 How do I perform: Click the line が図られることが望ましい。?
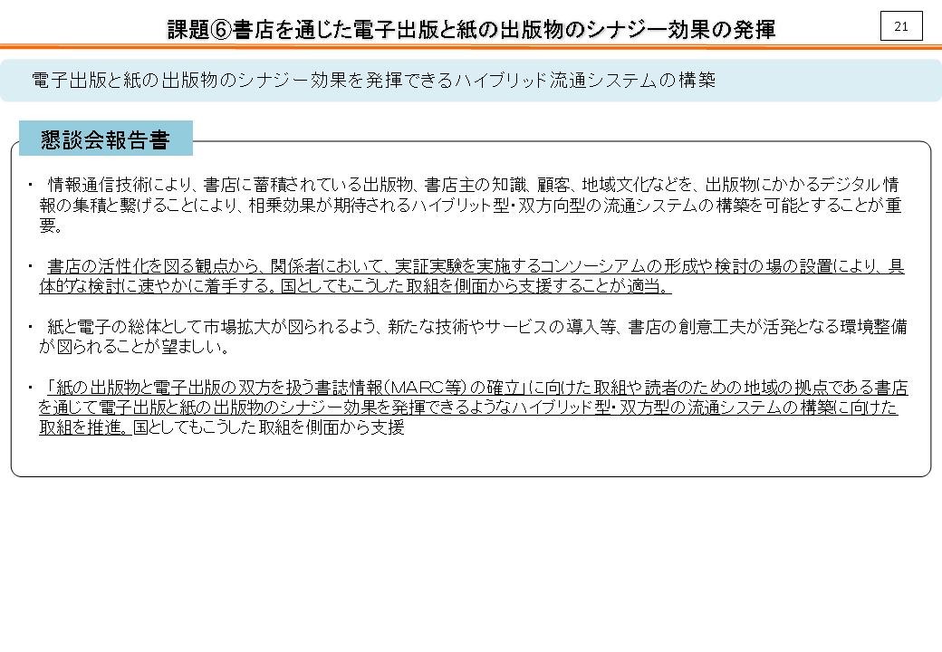click(x=134, y=347)
